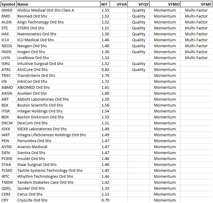Click the NEOG symbol
This screenshot has width=213, height=203.
[8, 46]
